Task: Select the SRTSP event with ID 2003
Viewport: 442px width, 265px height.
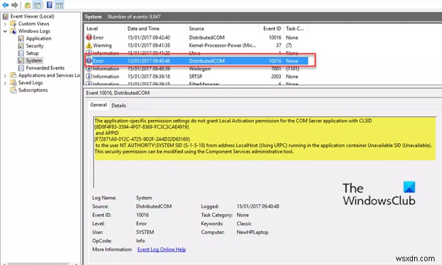Action: point(196,76)
